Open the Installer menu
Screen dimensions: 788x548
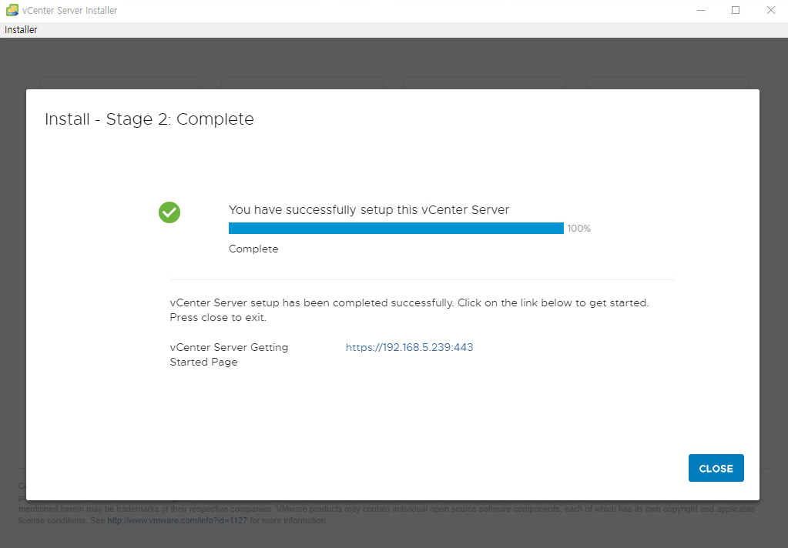(21, 30)
